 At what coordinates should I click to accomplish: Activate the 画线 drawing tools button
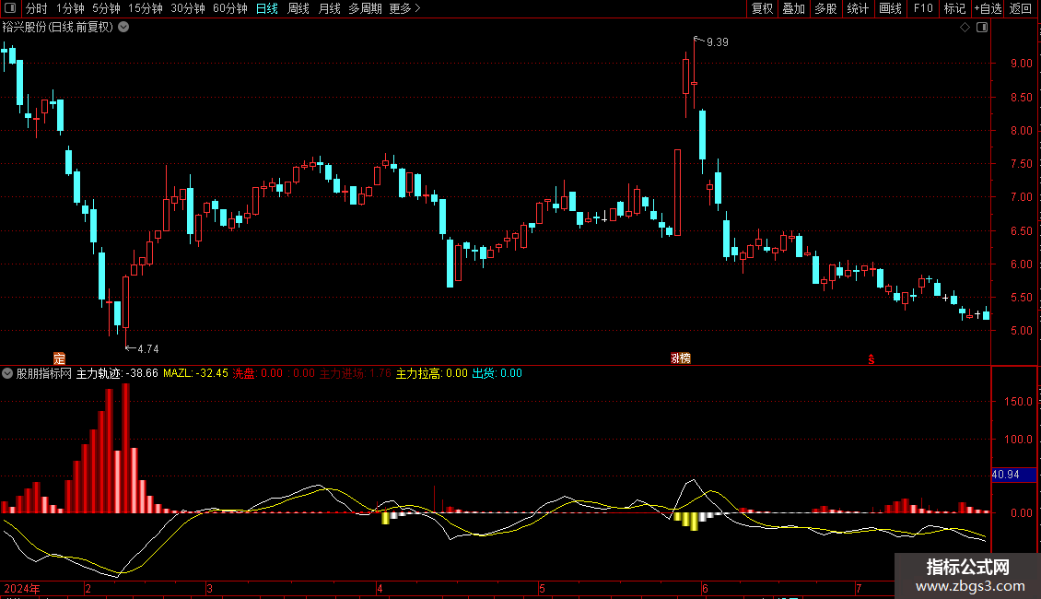[890, 8]
